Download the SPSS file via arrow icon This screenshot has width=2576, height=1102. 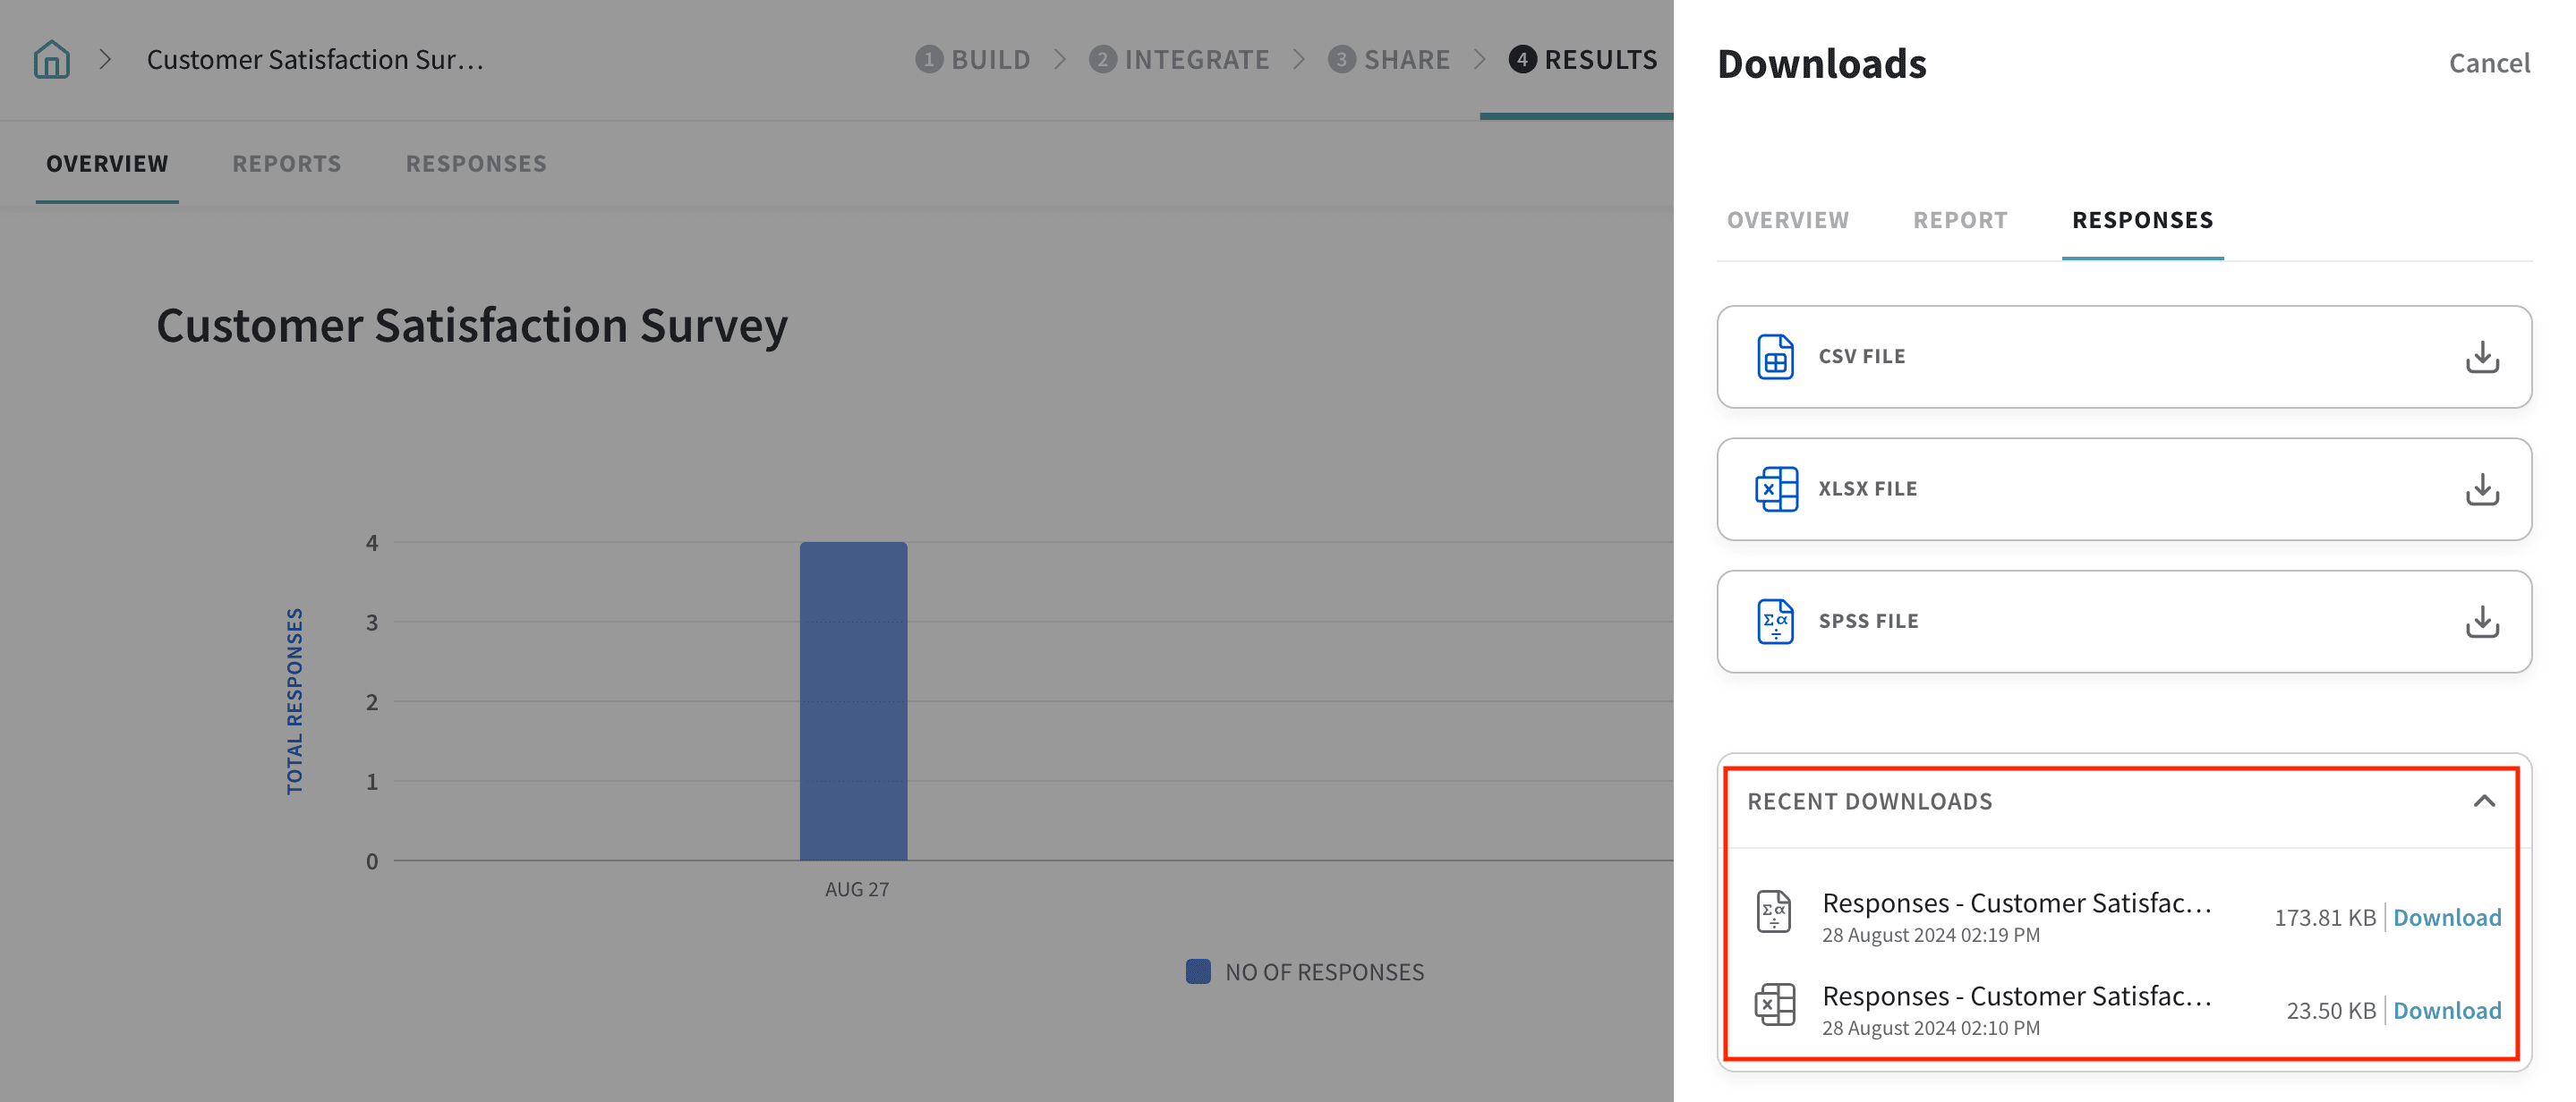2481,622
